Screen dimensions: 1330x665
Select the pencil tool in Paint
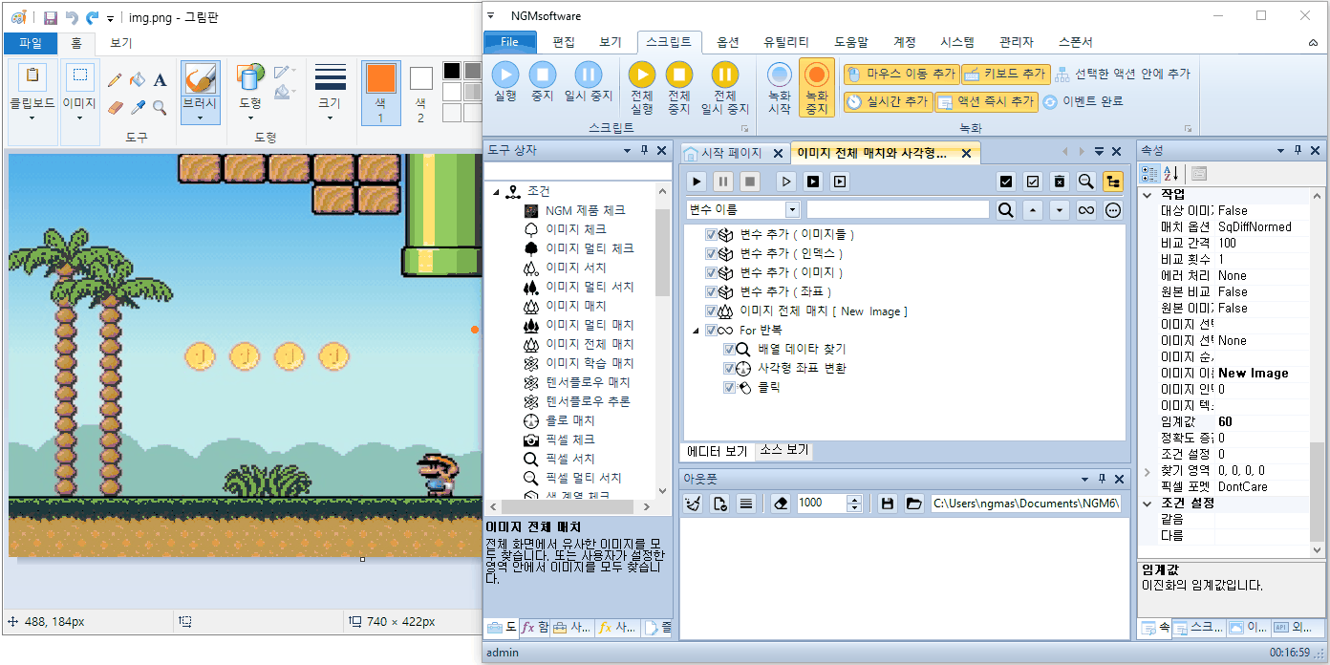click(115, 79)
